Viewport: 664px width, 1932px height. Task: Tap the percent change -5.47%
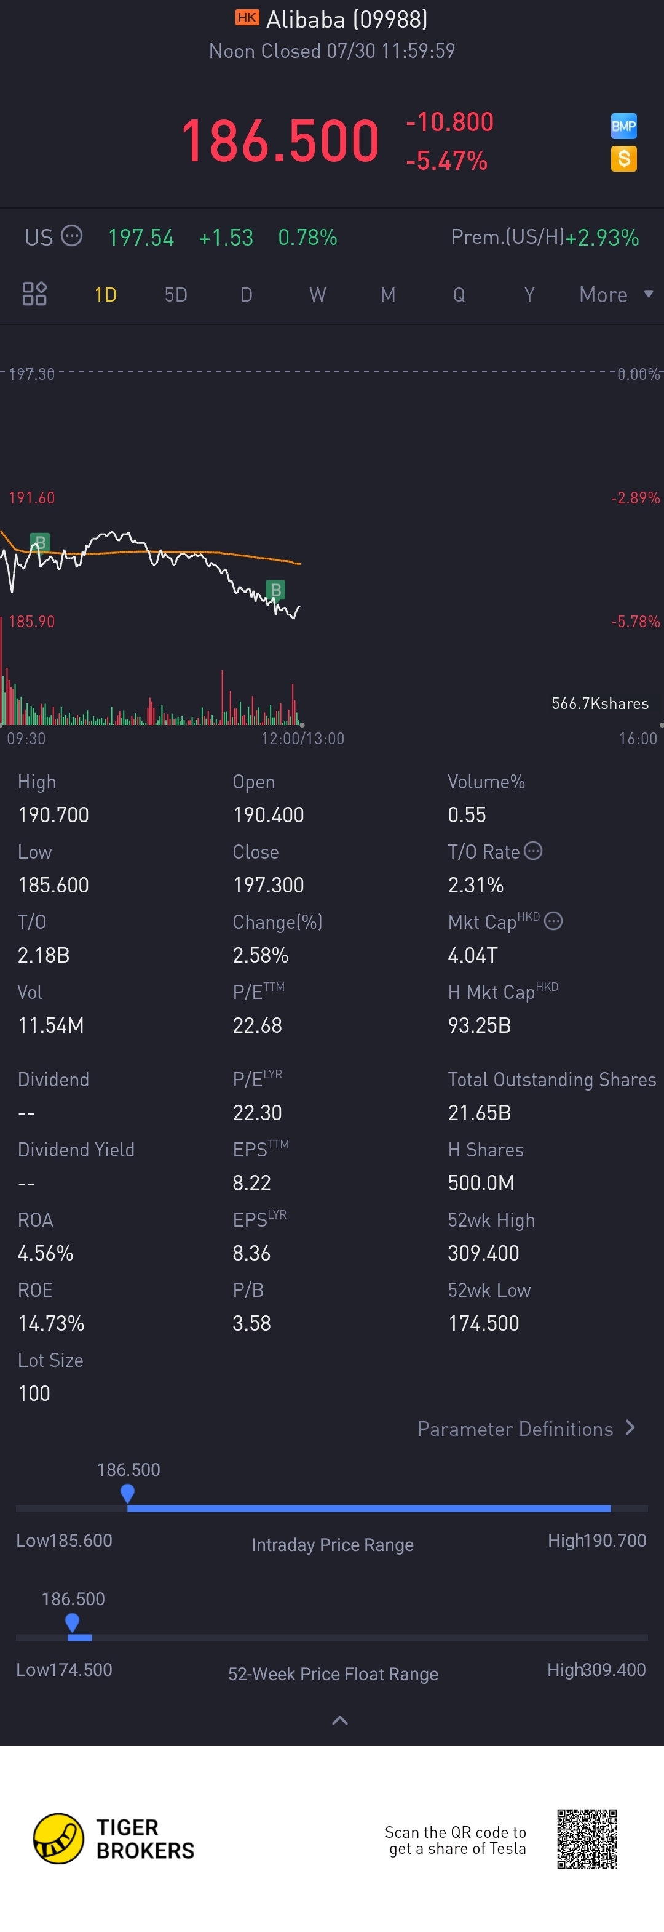click(x=447, y=161)
